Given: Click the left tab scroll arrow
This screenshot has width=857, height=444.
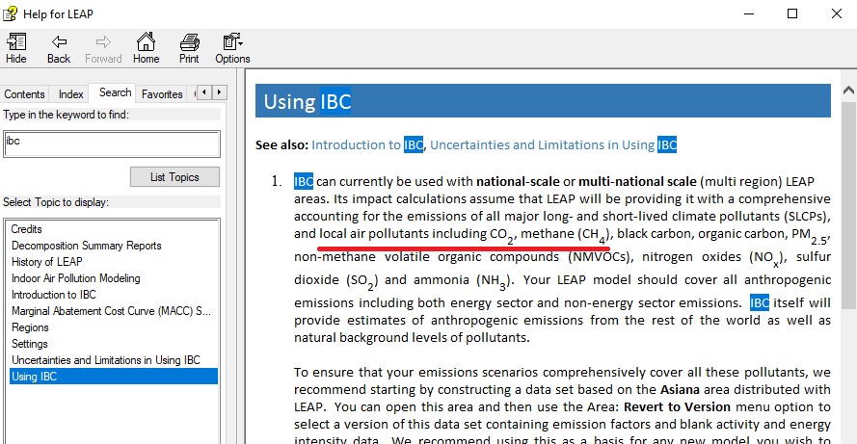Looking at the screenshot, I should [x=204, y=92].
